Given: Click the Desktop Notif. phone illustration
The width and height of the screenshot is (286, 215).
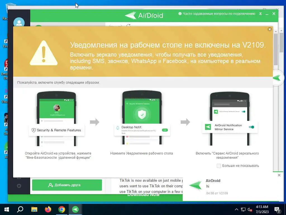Looking at the screenshot, I should pos(142,118).
